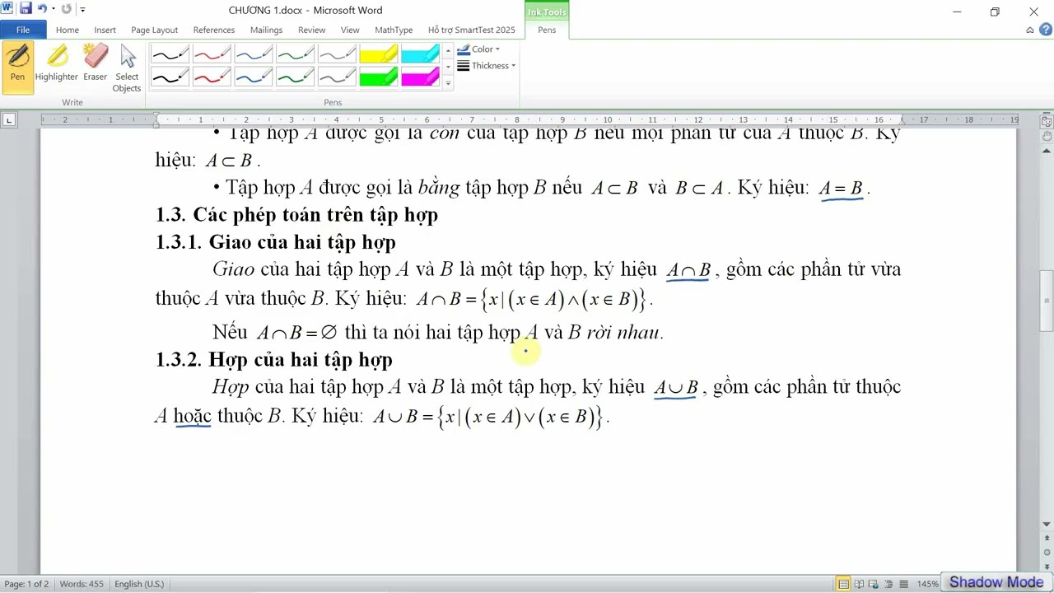1054x593 pixels.
Task: Pick the thin blue pen in top row
Action: click(254, 55)
